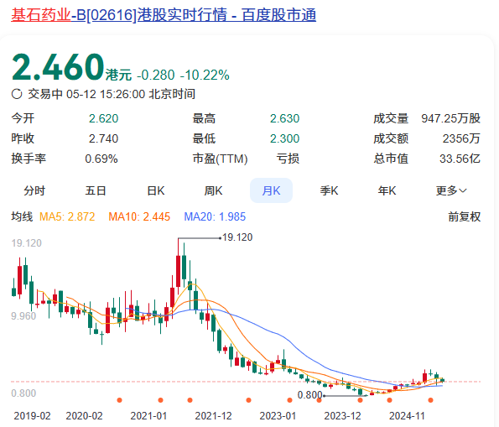This screenshot has width=499, height=427.
Task: Click the current price 2.460
Action: tap(58, 67)
